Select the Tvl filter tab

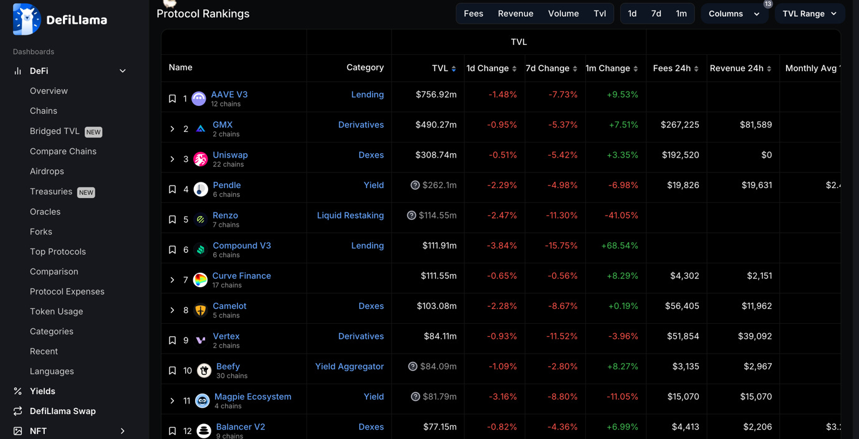click(600, 14)
